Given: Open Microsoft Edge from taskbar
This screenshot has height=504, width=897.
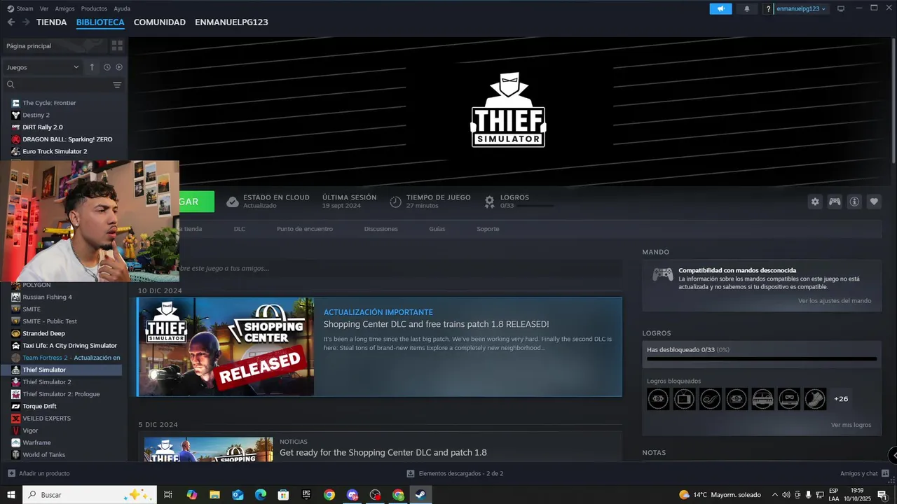Looking at the screenshot, I should [261, 495].
